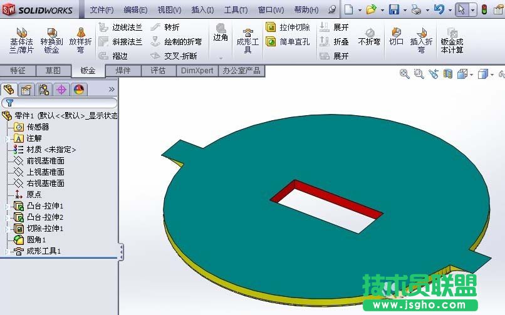Click the upper Unfold (展开) tool
505x315 pixels.
point(334,28)
